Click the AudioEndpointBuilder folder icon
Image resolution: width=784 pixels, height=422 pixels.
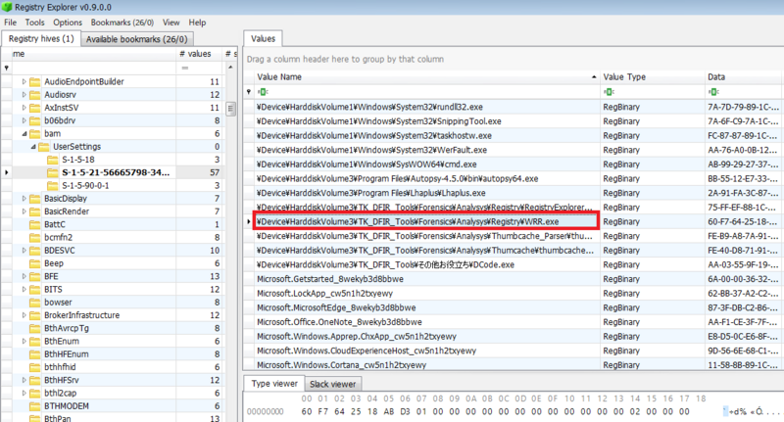pos(35,81)
